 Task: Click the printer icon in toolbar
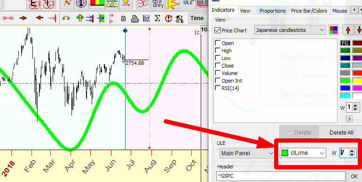134,18
